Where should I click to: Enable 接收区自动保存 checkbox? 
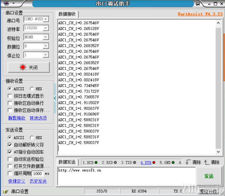coord(10,110)
